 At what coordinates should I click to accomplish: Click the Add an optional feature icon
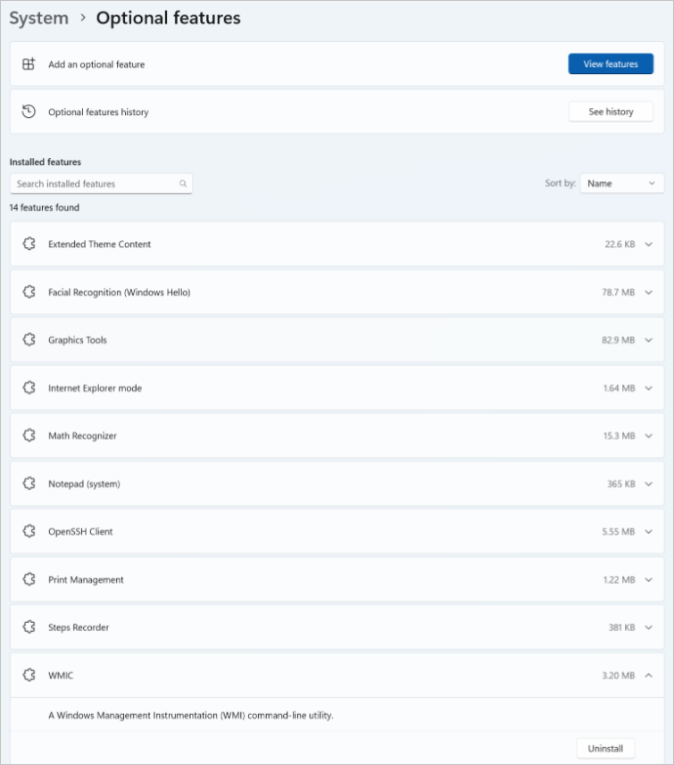[x=29, y=64]
